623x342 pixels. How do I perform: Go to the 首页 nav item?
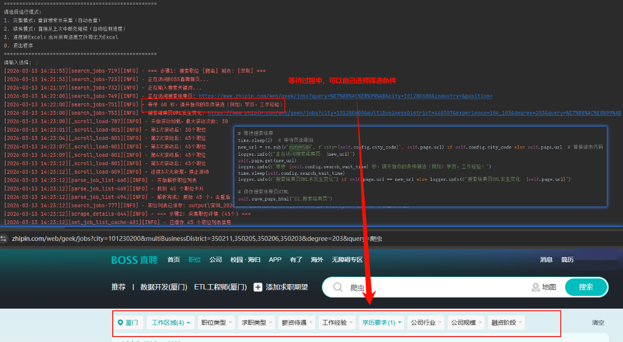click(x=173, y=260)
